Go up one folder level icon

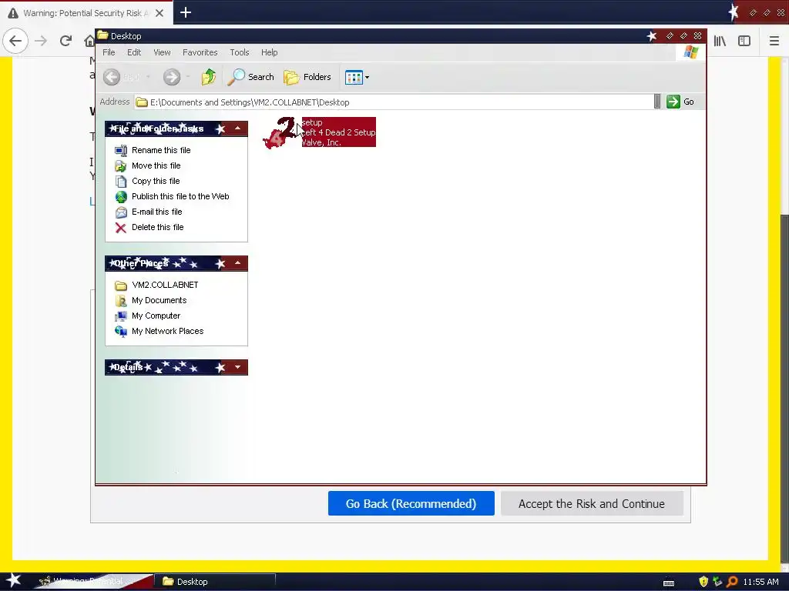click(x=208, y=77)
